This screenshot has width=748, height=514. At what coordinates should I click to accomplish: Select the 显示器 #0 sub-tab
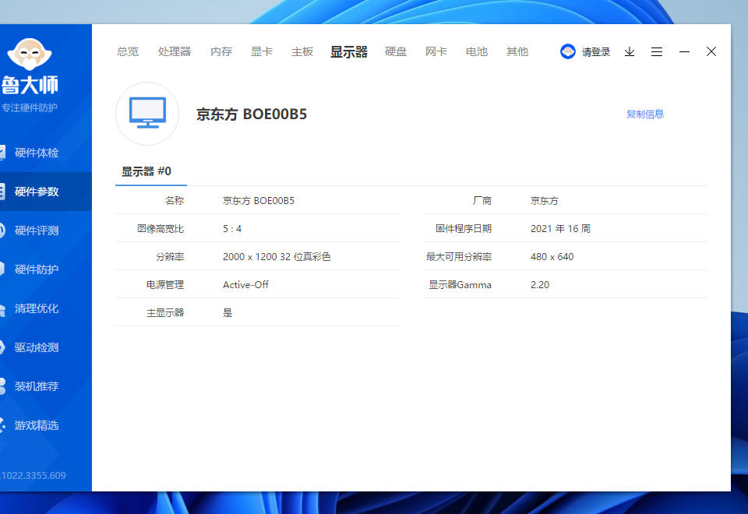[146, 171]
